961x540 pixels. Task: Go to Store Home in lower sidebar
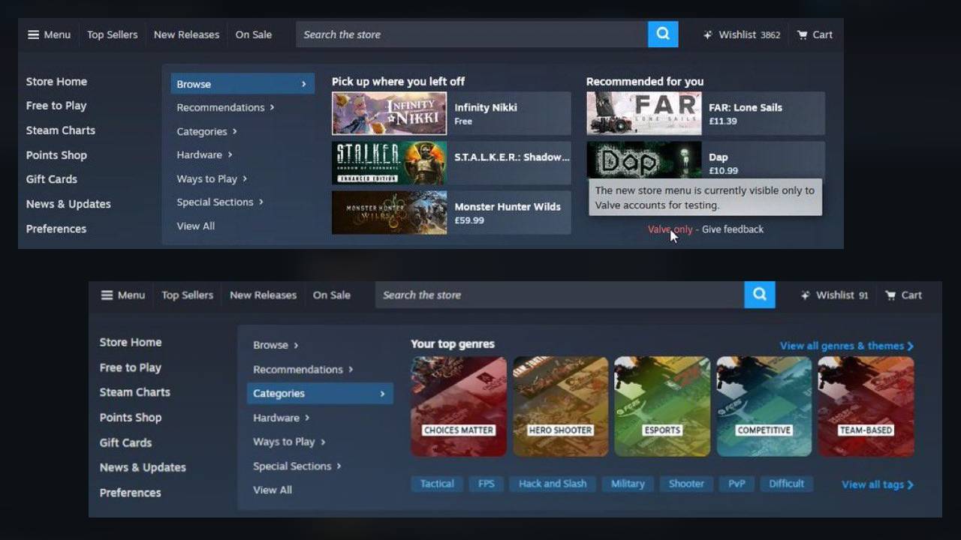click(131, 342)
